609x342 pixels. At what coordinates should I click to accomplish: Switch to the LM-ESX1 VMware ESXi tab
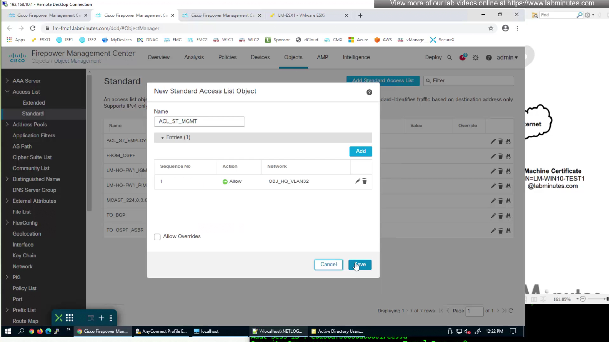point(301,15)
